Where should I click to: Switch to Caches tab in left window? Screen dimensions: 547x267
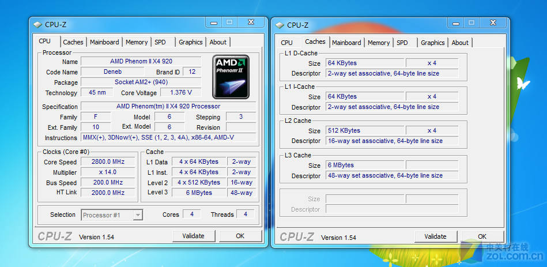click(73, 42)
